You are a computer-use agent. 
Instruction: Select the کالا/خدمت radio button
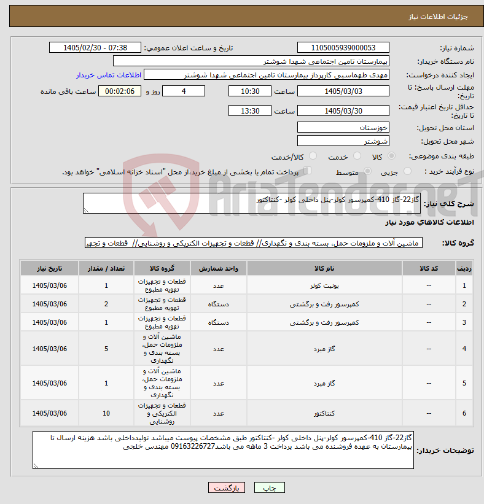click(313, 156)
